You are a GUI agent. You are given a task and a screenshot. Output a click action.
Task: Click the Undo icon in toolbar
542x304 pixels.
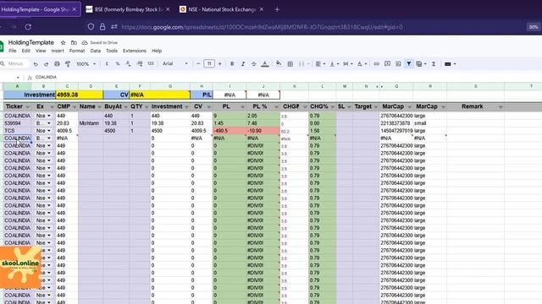pyautogui.click(x=36, y=64)
